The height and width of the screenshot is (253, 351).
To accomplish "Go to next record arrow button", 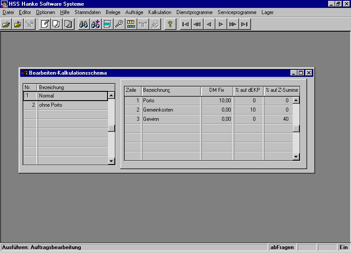I will click(x=221, y=24).
